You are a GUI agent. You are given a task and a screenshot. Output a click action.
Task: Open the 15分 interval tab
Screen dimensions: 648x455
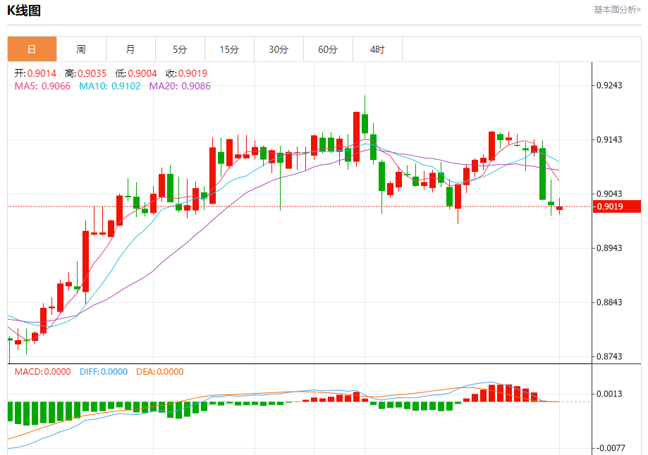pyautogui.click(x=229, y=49)
